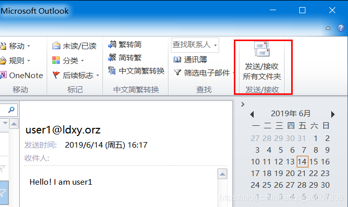Select June 8 in the calendar
348x207 pixels.
click(x=316, y=150)
